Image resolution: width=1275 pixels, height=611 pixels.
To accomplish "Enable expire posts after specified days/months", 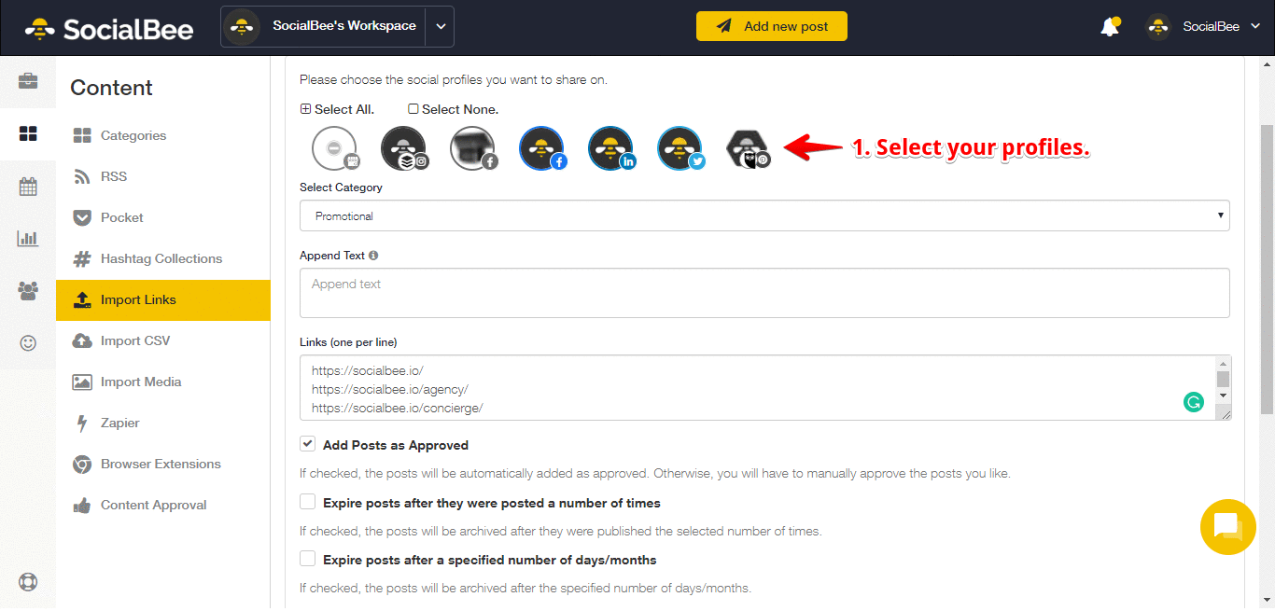I will (x=307, y=559).
